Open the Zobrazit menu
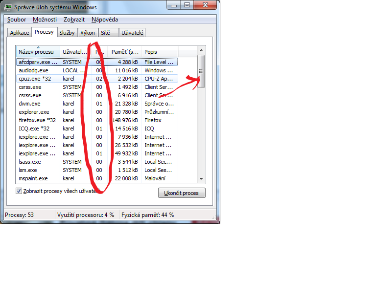The height and width of the screenshot is (300, 376). tap(74, 20)
